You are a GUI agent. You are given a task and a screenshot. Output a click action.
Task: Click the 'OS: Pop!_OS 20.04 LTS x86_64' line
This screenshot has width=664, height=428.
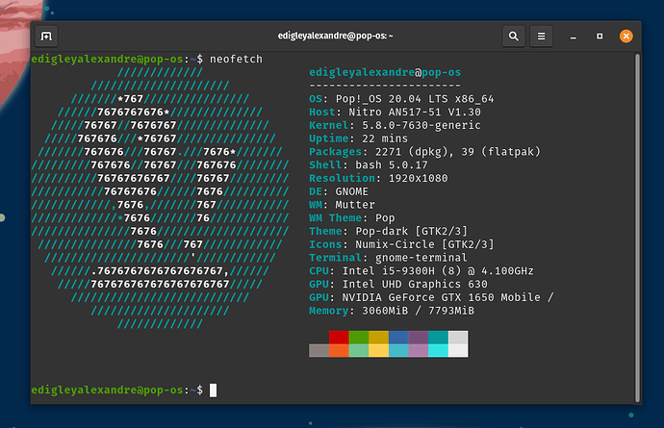pos(401,99)
